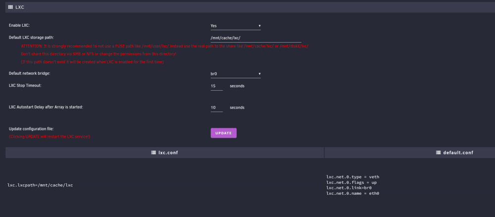Click the 'Default network bridge:' label
Image resolution: width=495 pixels, height=217 pixels.
(29, 73)
